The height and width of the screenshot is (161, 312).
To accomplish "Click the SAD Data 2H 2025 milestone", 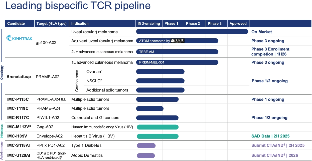I will [x=270, y=136].
